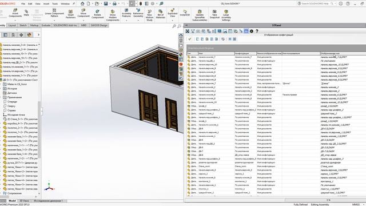This screenshot has height=206, width=366.
Task: Switch to the Evaluate tab
Action: click(46, 25)
